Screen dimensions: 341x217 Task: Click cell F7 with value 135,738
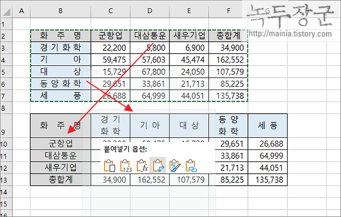pyautogui.click(x=228, y=96)
